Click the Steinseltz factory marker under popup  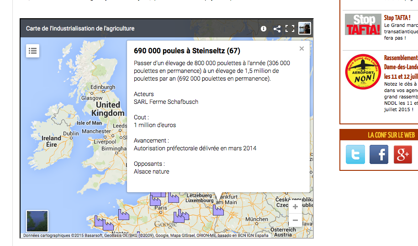[x=218, y=210]
